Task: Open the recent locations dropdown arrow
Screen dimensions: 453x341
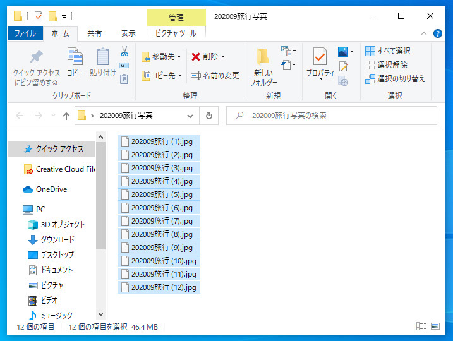Action: point(53,116)
